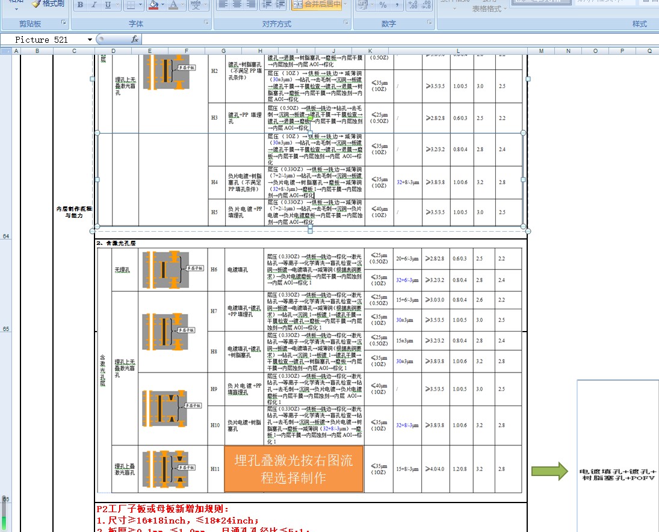Click the 内层制作流程与能力 label

coord(74,212)
